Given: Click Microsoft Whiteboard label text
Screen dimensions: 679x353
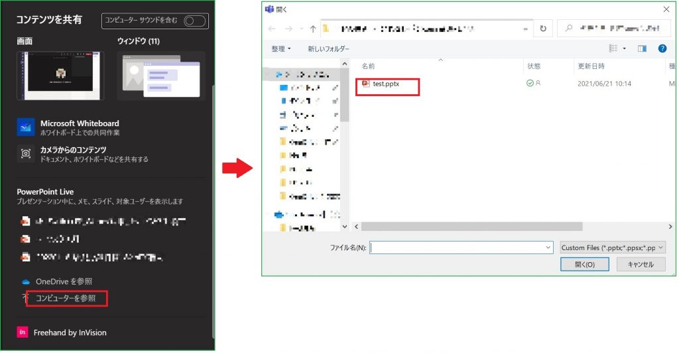Looking at the screenshot, I should tap(80, 123).
